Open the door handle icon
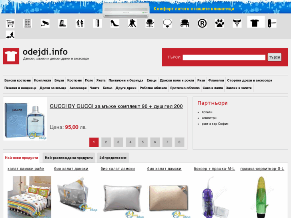 (272, 23)
